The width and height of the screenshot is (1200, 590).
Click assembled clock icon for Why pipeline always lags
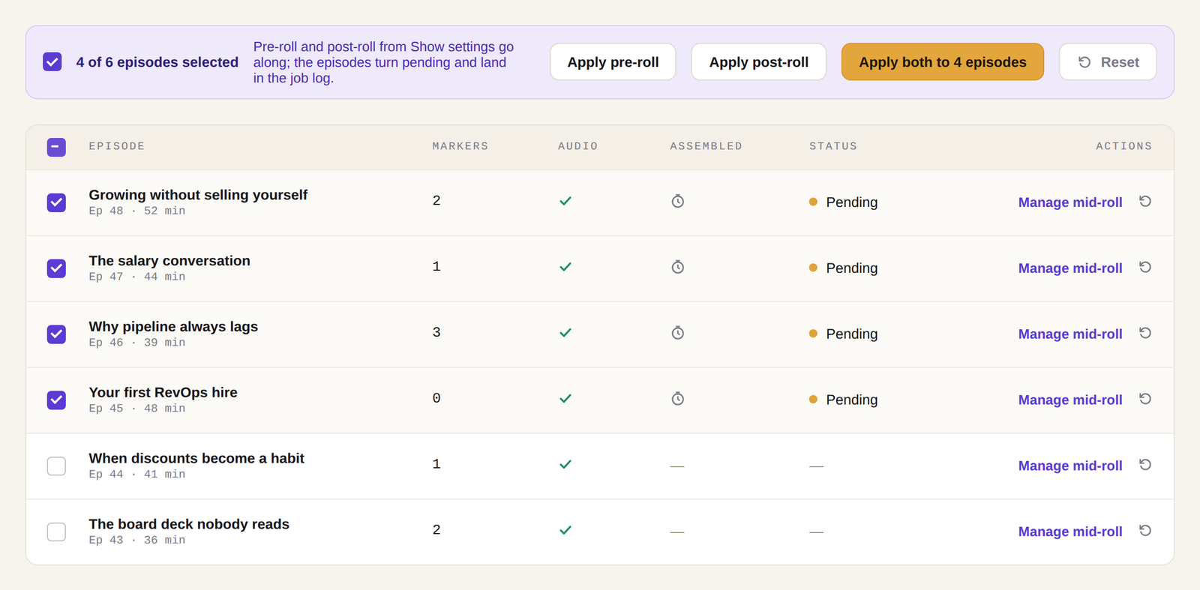click(677, 333)
